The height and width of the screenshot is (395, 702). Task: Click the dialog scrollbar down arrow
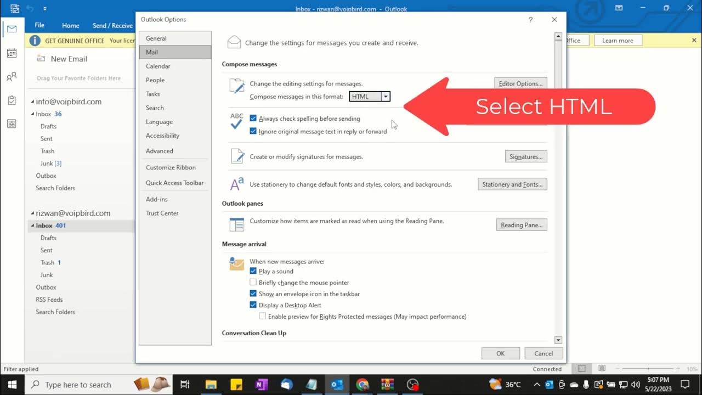pyautogui.click(x=558, y=340)
